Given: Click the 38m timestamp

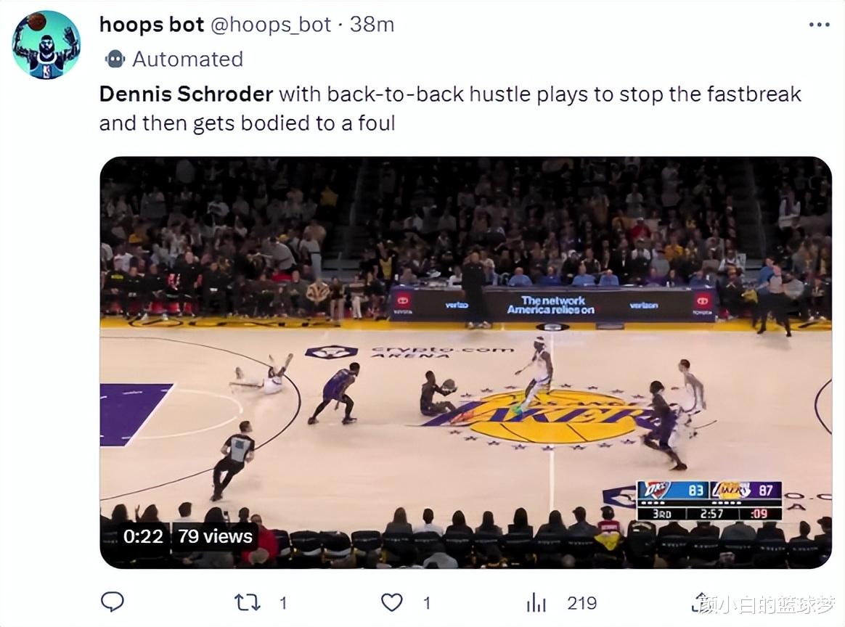Looking at the screenshot, I should [372, 24].
